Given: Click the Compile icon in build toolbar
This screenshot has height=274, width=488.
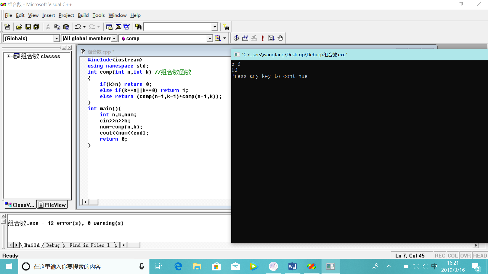Looking at the screenshot, I should click(236, 38).
